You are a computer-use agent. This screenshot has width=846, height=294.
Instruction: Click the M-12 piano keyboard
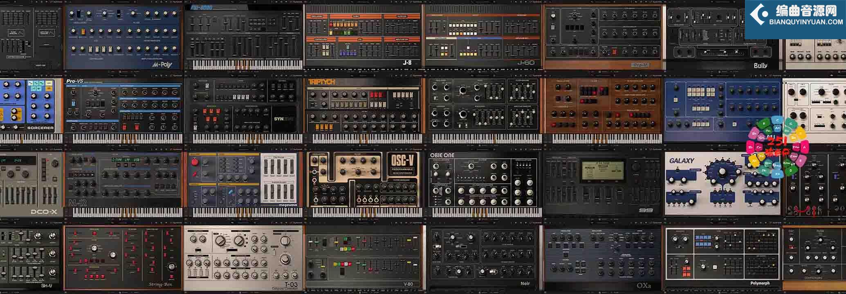point(127,212)
